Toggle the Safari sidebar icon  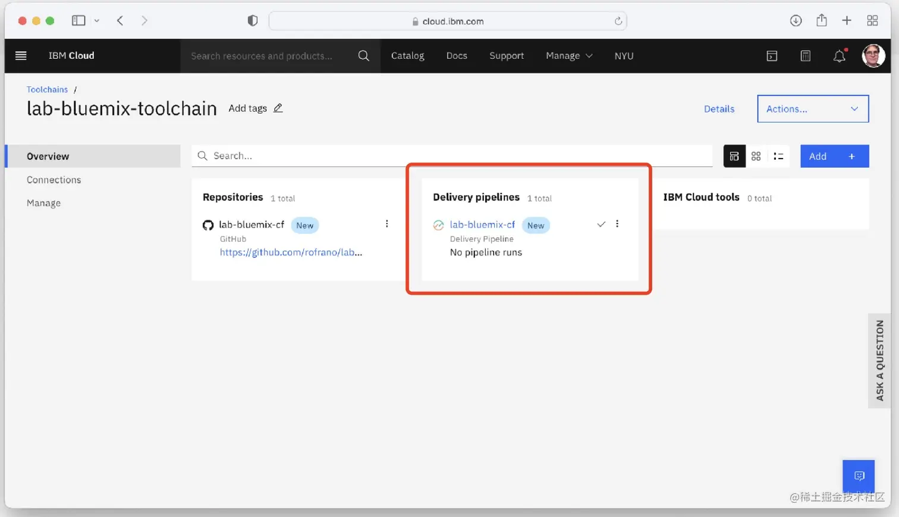78,21
